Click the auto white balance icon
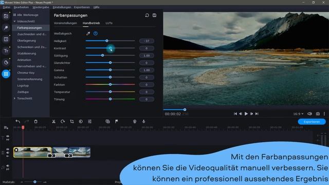 pyautogui.click(x=96, y=33)
